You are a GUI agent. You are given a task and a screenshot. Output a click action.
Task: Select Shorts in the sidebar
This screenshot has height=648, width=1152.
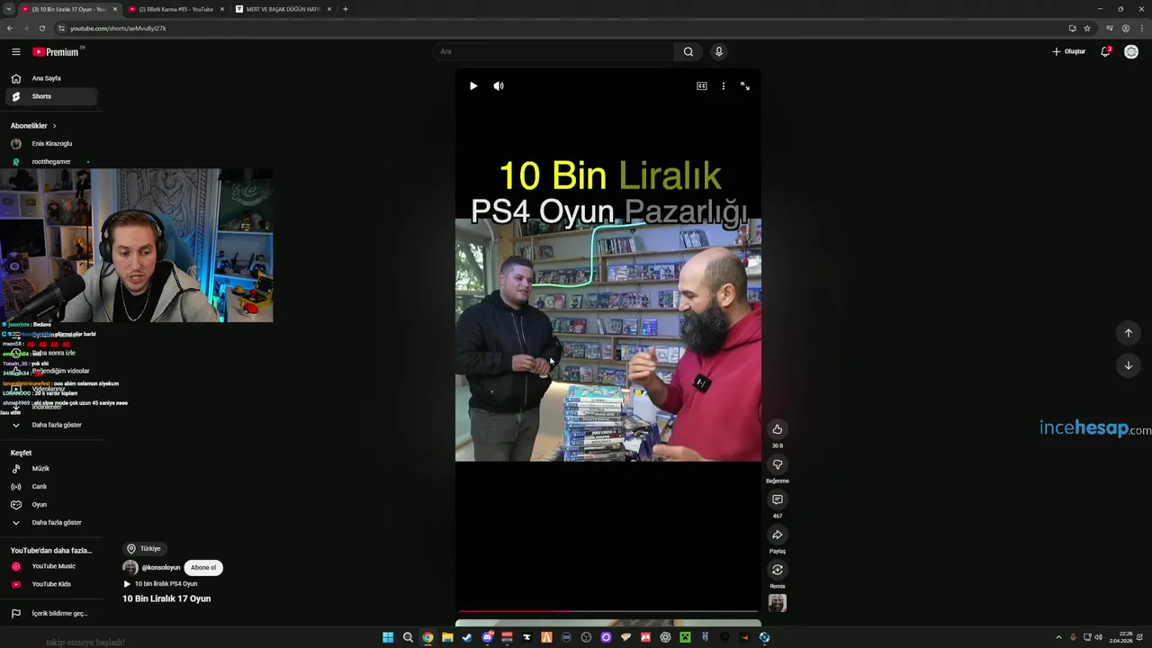coord(49,96)
